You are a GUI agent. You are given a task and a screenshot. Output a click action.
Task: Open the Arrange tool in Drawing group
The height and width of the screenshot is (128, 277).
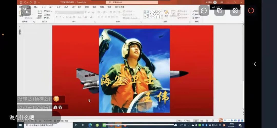click(166, 14)
